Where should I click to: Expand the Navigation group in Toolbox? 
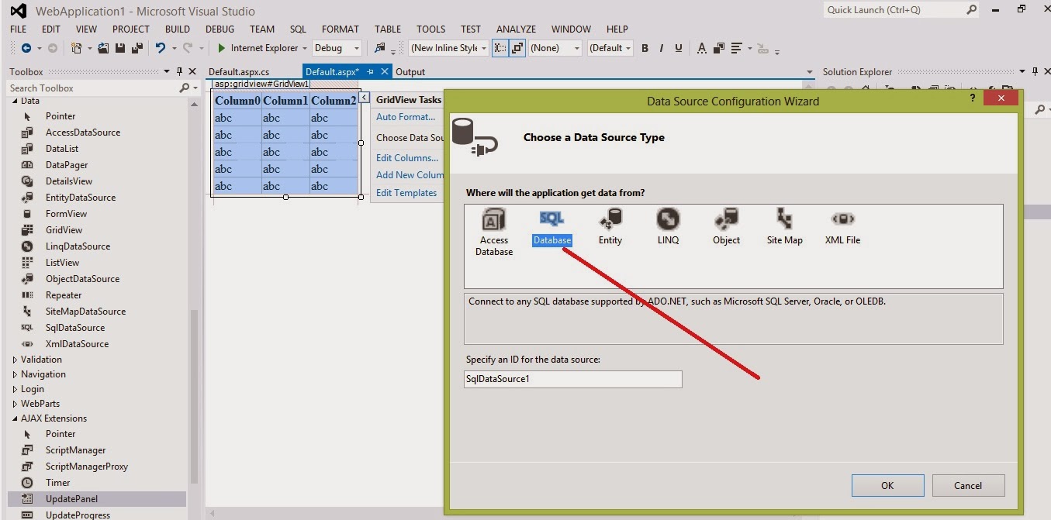(15, 374)
